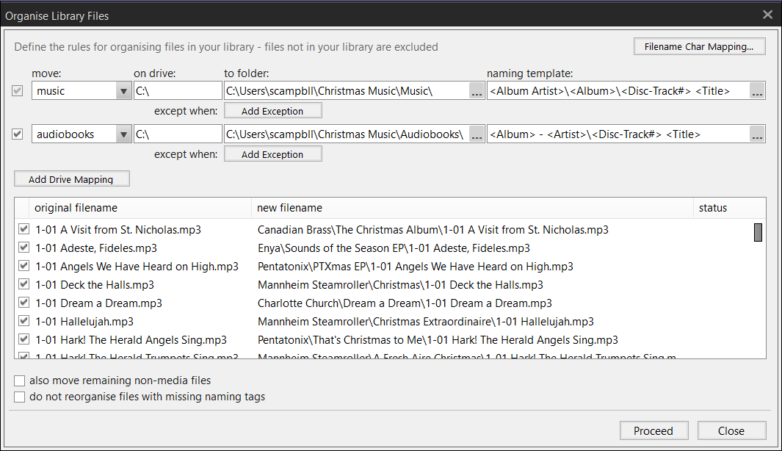Viewport: 782px width, 451px height.
Task: Close the Organise Library Files dialog window
Action: [767, 15]
